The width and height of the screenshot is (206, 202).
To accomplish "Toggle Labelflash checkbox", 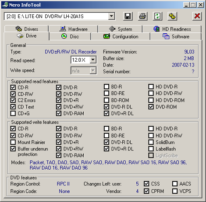I will point(151,149).
